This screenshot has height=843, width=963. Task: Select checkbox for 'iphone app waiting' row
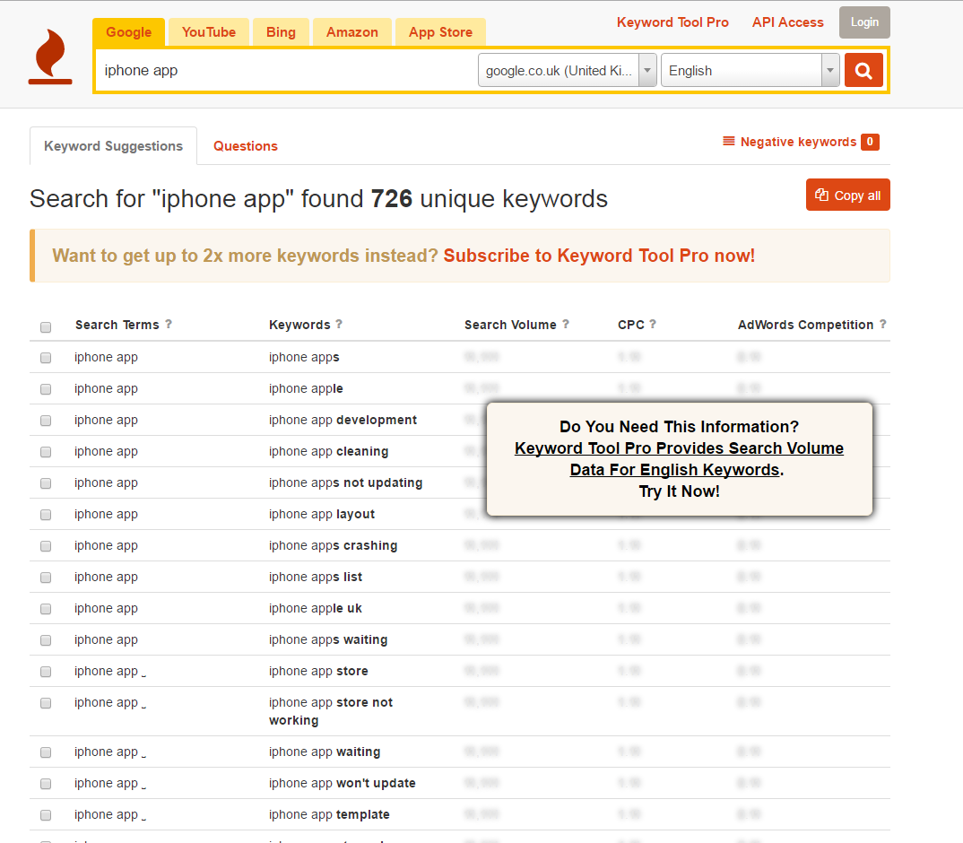[x=46, y=752]
